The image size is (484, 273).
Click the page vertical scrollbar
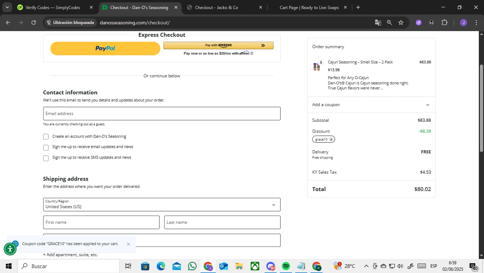tap(481, 108)
